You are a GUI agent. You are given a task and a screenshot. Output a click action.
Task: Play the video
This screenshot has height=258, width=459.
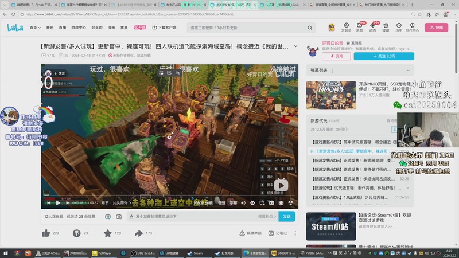pyautogui.click(x=58, y=203)
